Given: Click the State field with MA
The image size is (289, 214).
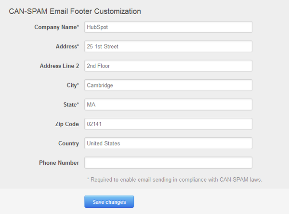Looking at the screenshot, I should 168,104.
